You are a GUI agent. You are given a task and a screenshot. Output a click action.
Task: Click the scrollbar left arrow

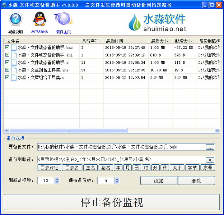pos(7,130)
